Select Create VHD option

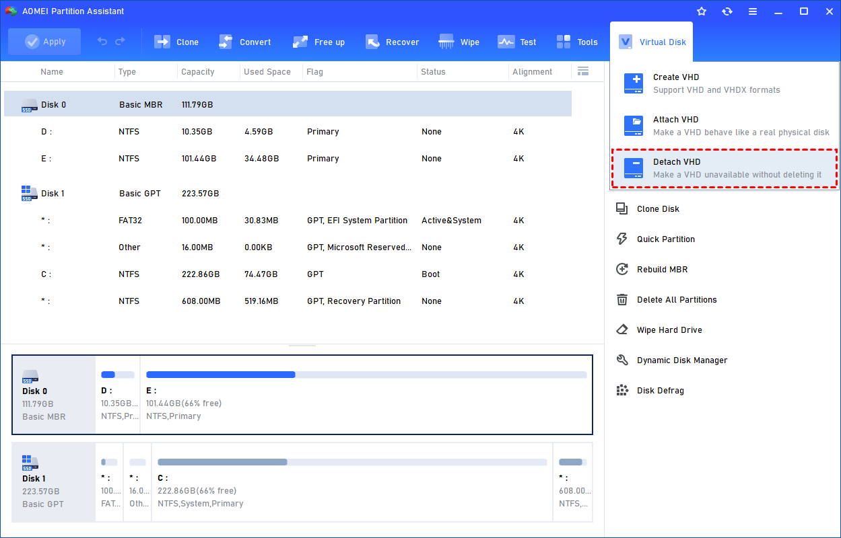[725, 83]
